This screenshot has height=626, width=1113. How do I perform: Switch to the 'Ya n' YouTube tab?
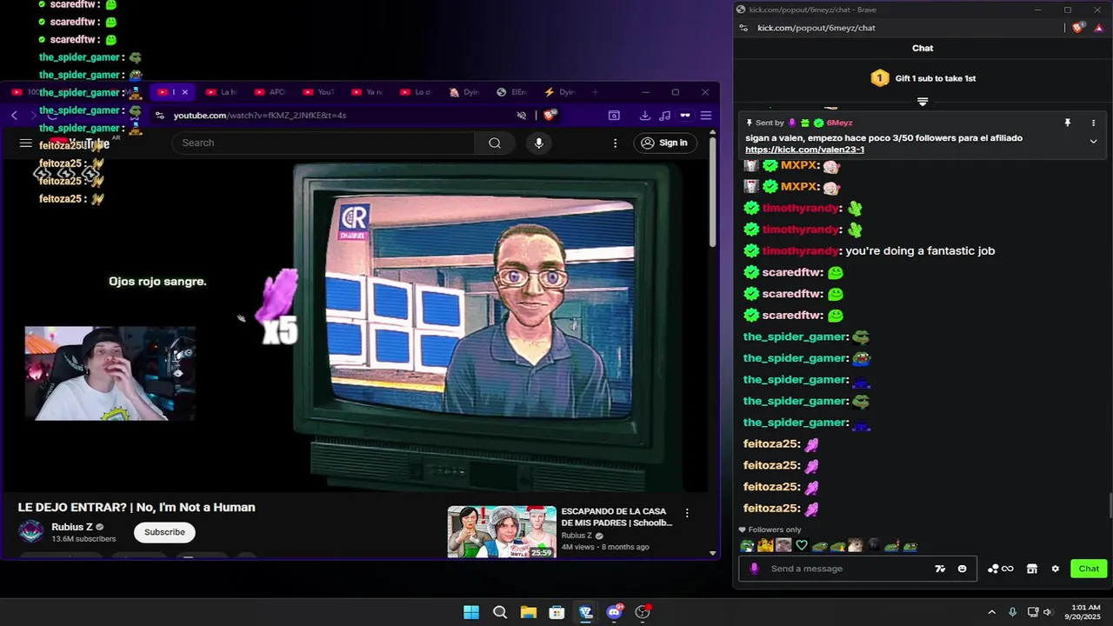tap(367, 92)
